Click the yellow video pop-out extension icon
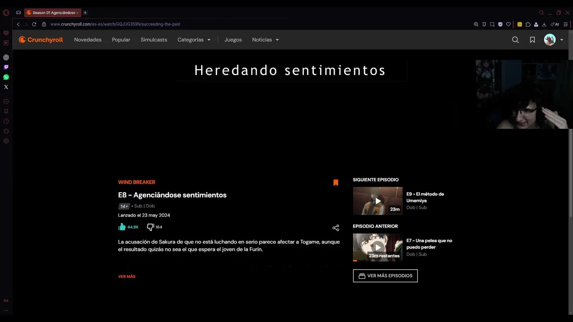Image resolution: width=573 pixels, height=322 pixels. click(x=520, y=24)
